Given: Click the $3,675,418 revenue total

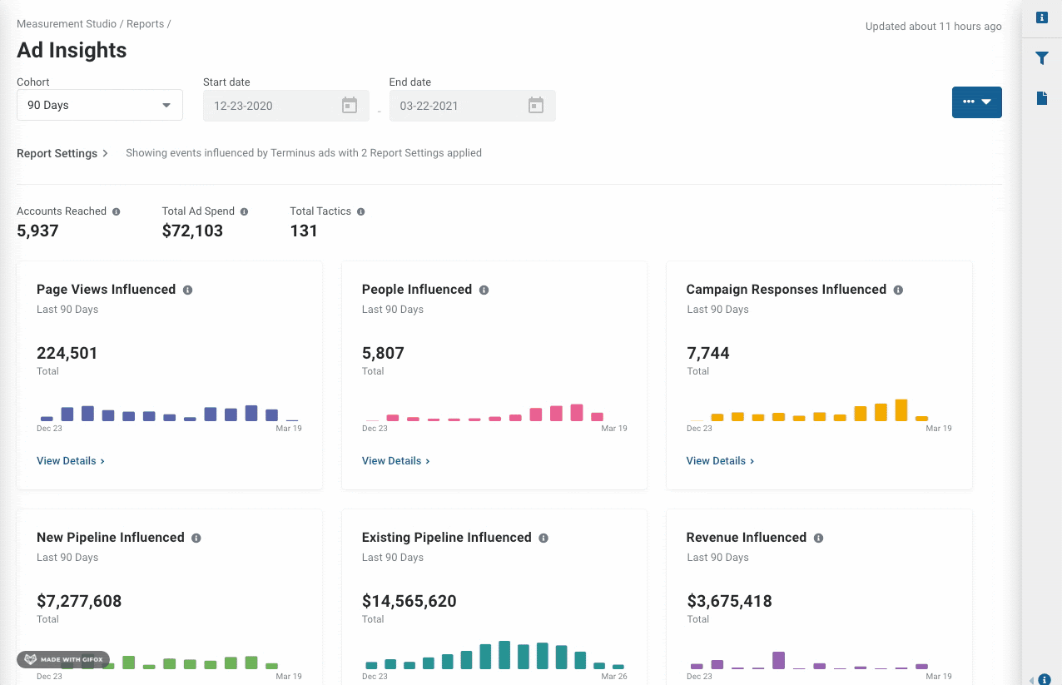Looking at the screenshot, I should click(x=729, y=601).
